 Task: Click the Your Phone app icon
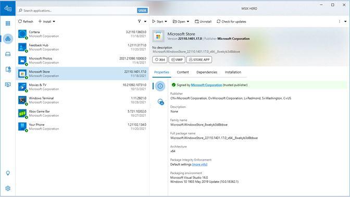tap(22, 127)
